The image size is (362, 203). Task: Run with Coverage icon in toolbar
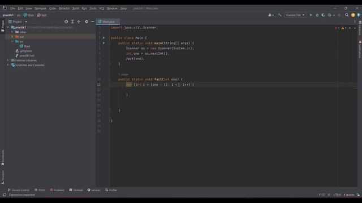click(323, 15)
